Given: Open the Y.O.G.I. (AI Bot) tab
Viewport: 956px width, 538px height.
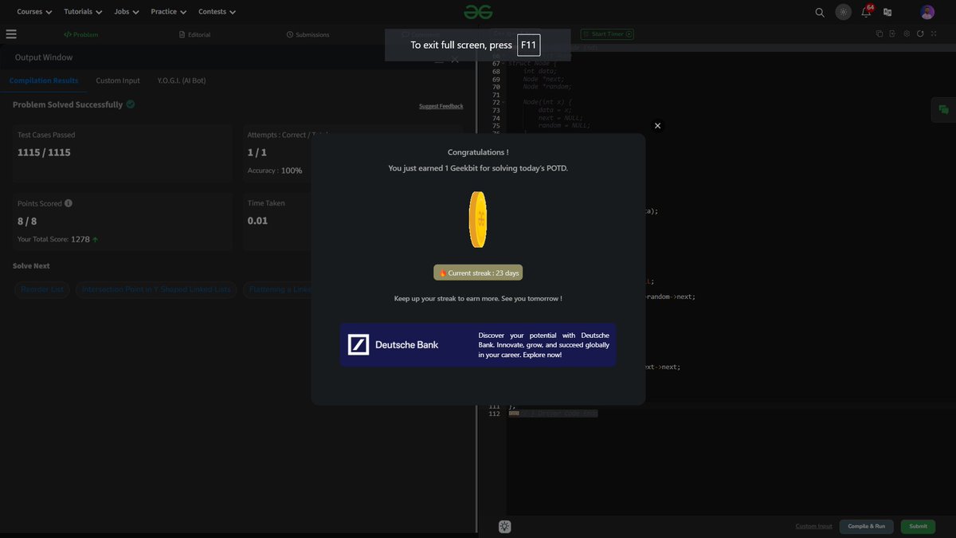Looking at the screenshot, I should pos(182,81).
